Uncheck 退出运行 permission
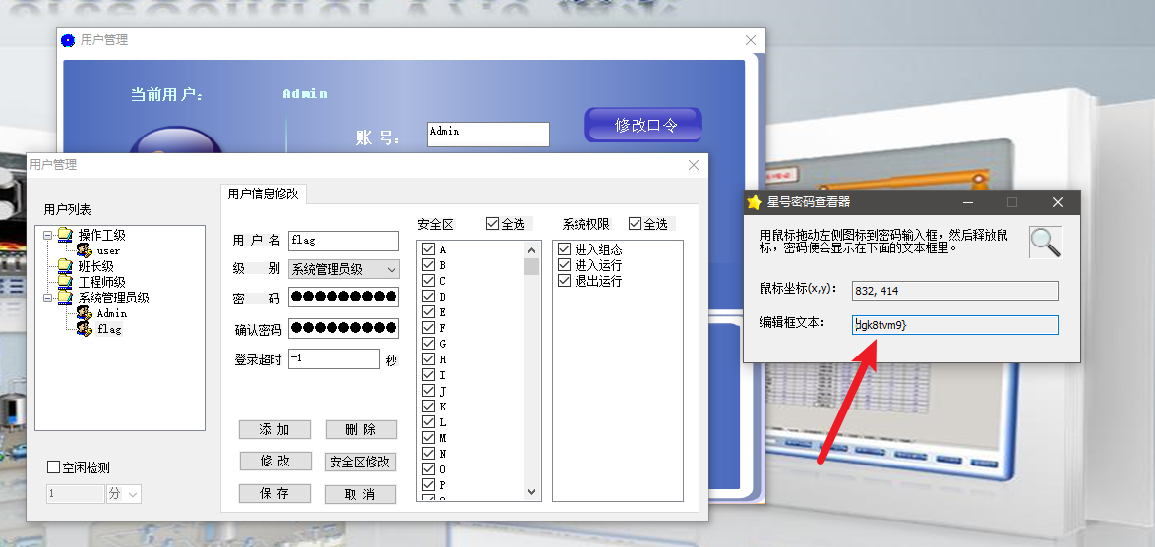The height and width of the screenshot is (547, 1155). (565, 281)
